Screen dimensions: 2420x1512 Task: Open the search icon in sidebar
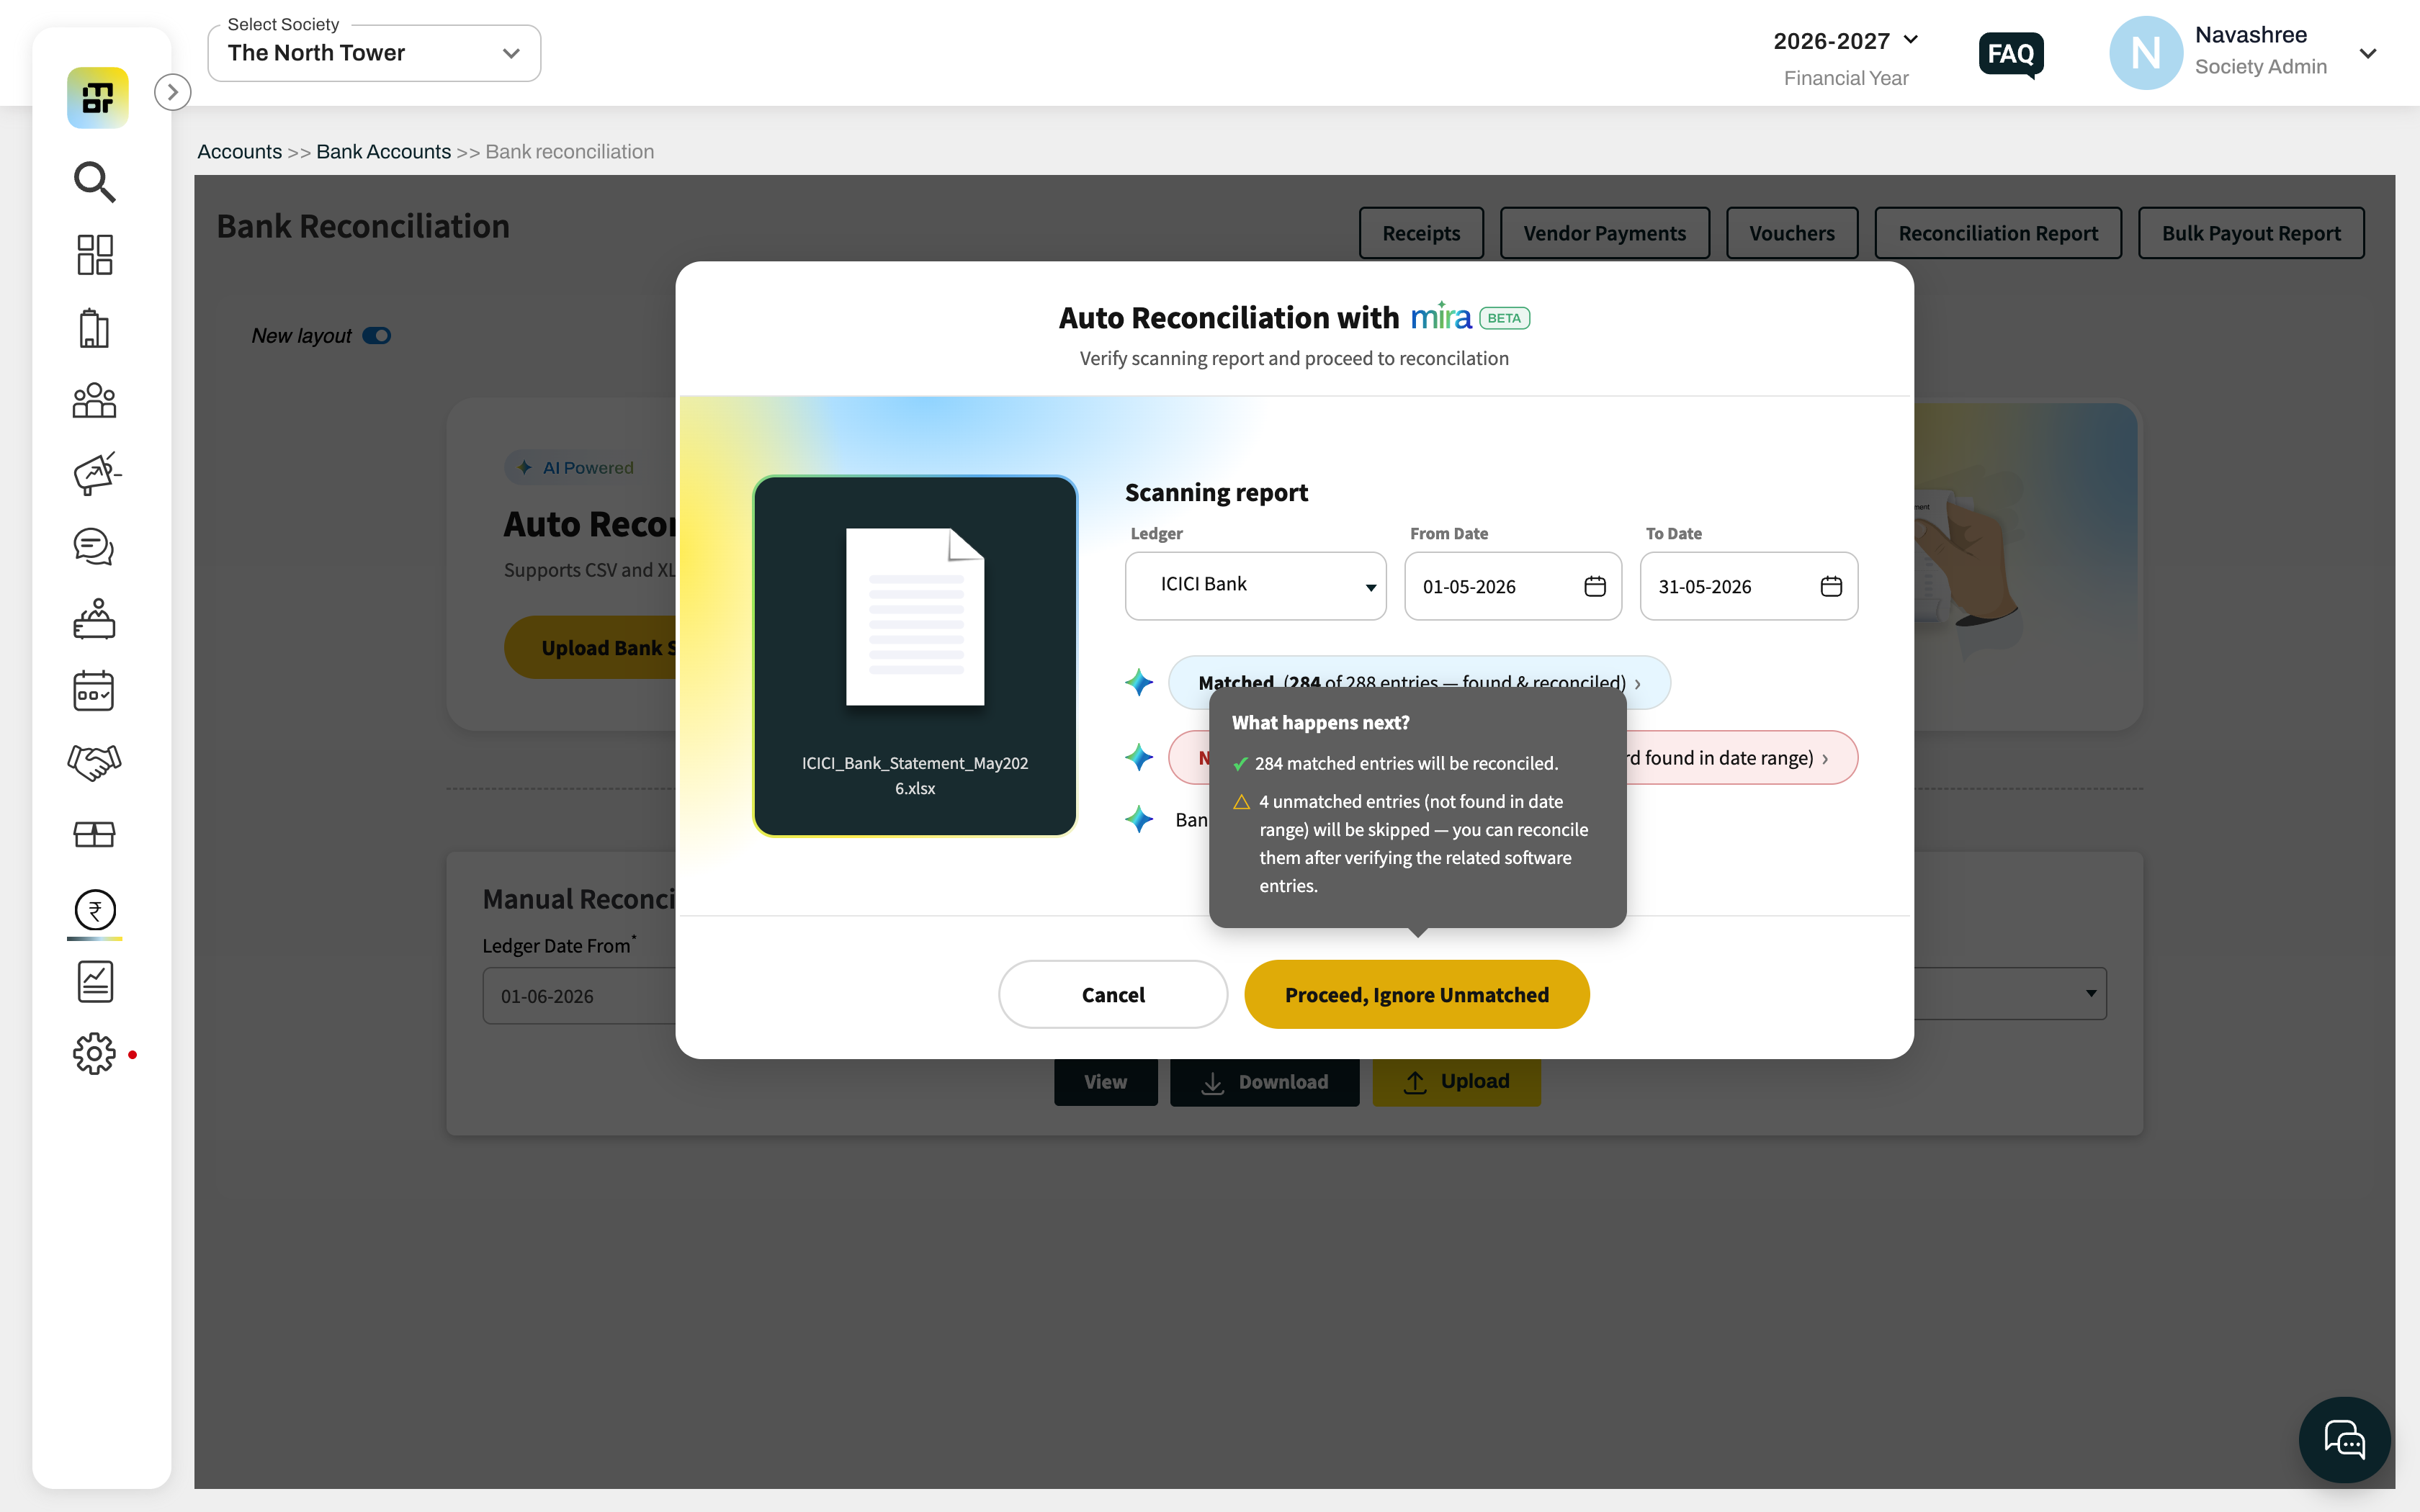pyautogui.click(x=95, y=181)
